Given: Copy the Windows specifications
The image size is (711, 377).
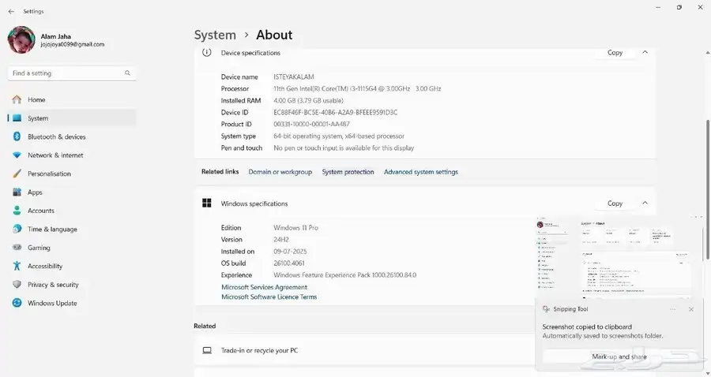Looking at the screenshot, I should click(x=615, y=203).
